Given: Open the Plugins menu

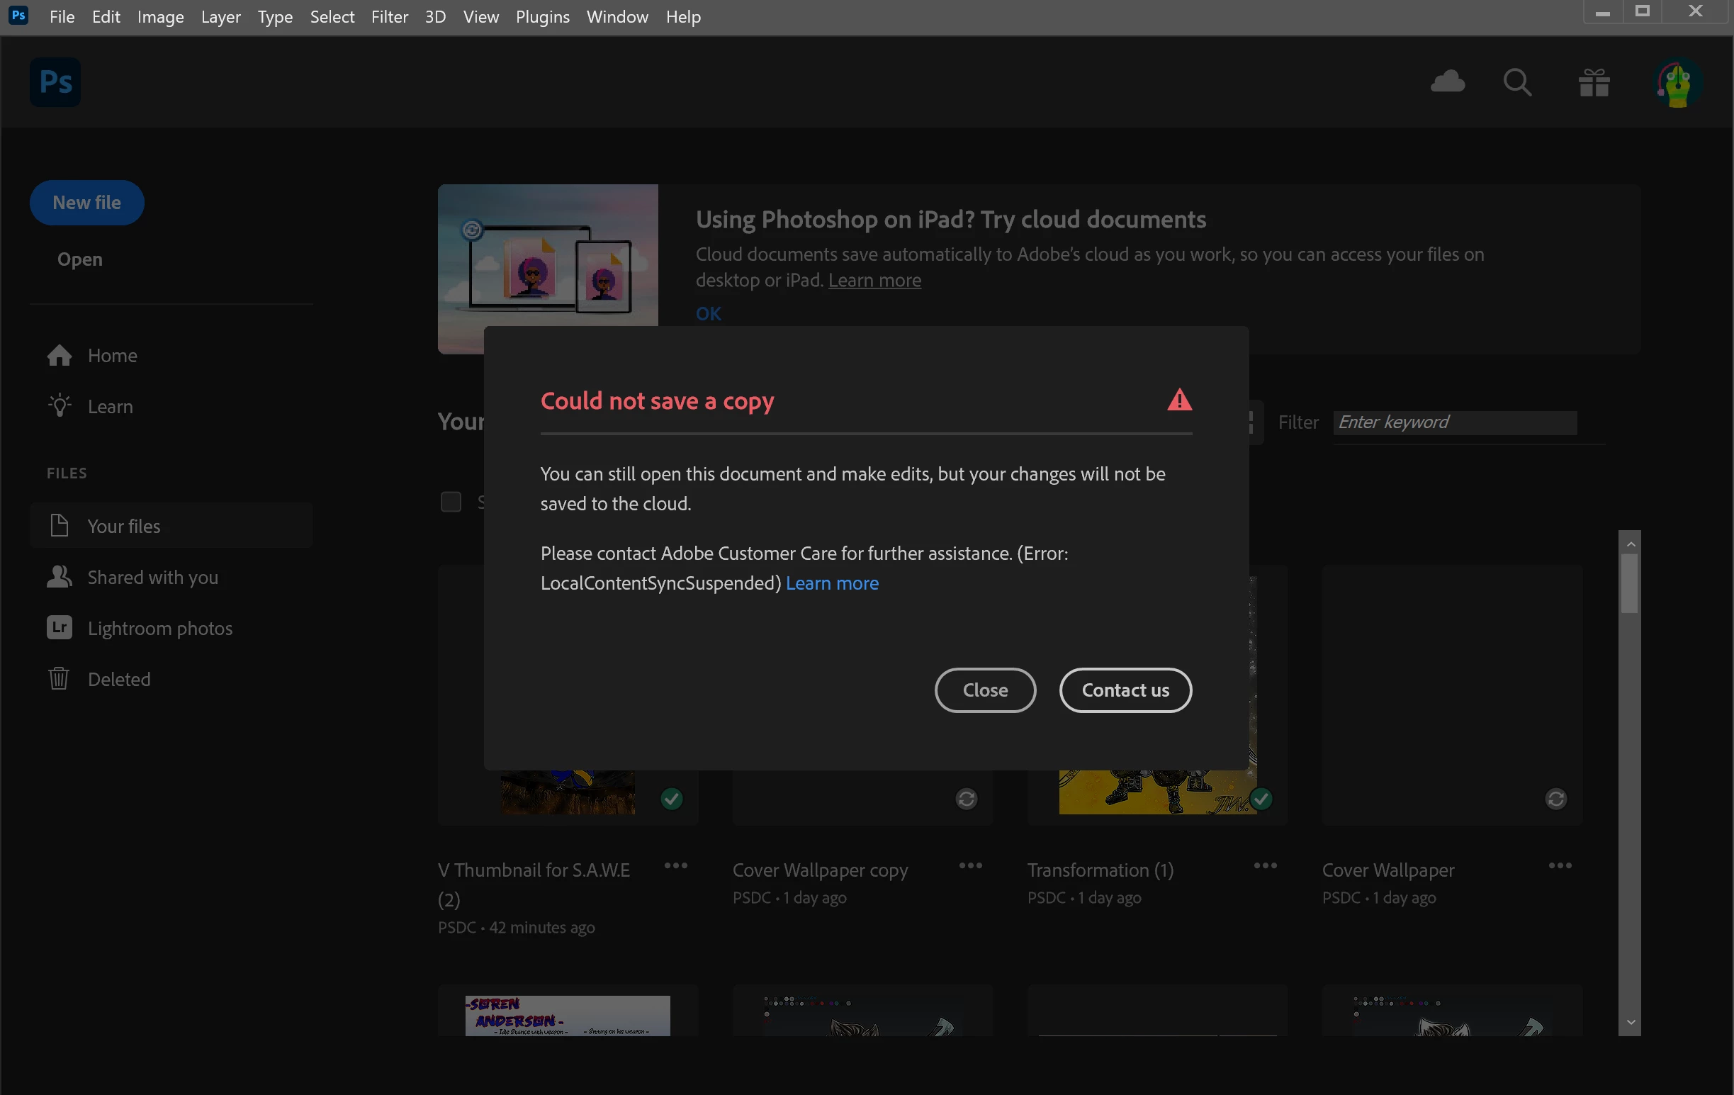Looking at the screenshot, I should [x=541, y=16].
